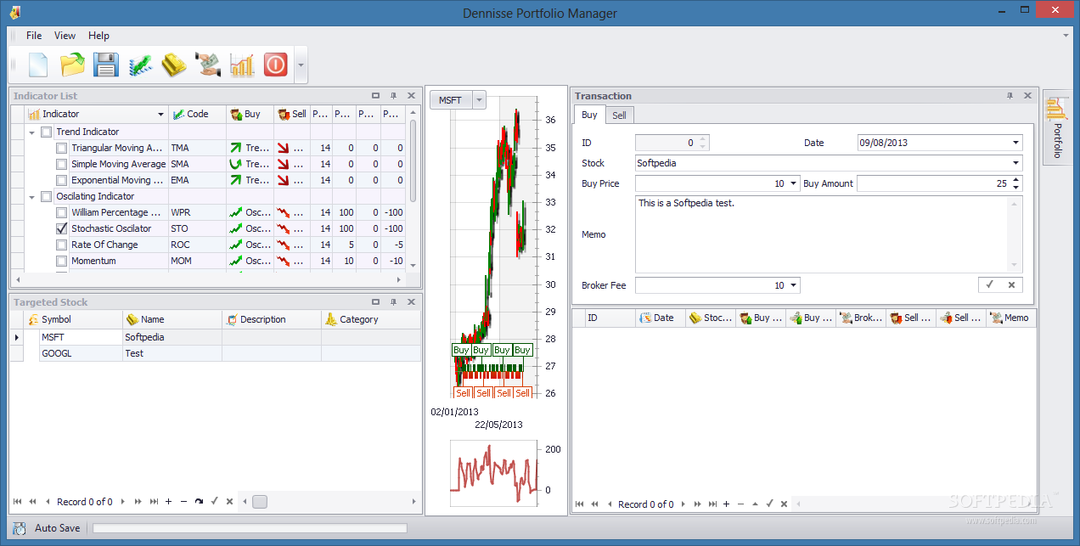Click the MSFT chart symbol button
This screenshot has height=546, width=1080.
(x=451, y=100)
